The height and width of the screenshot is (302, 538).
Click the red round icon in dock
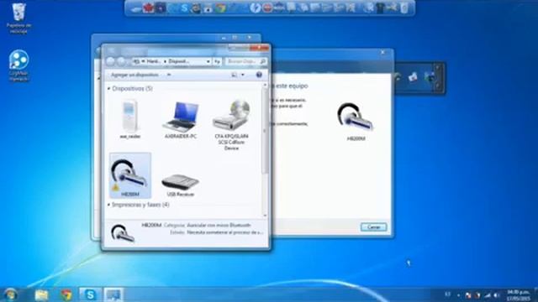tap(267, 8)
